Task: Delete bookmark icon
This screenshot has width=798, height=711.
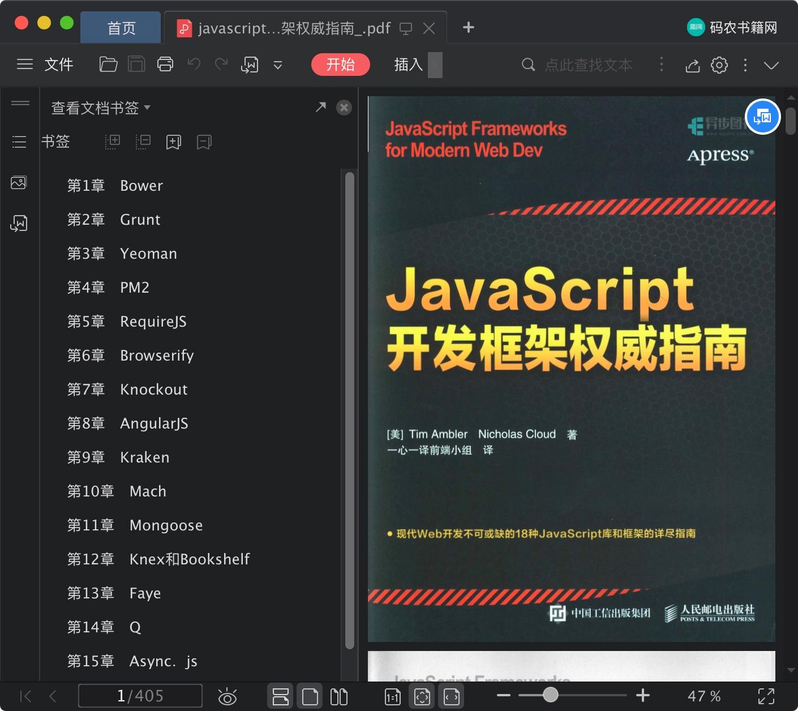Action: click(x=204, y=142)
